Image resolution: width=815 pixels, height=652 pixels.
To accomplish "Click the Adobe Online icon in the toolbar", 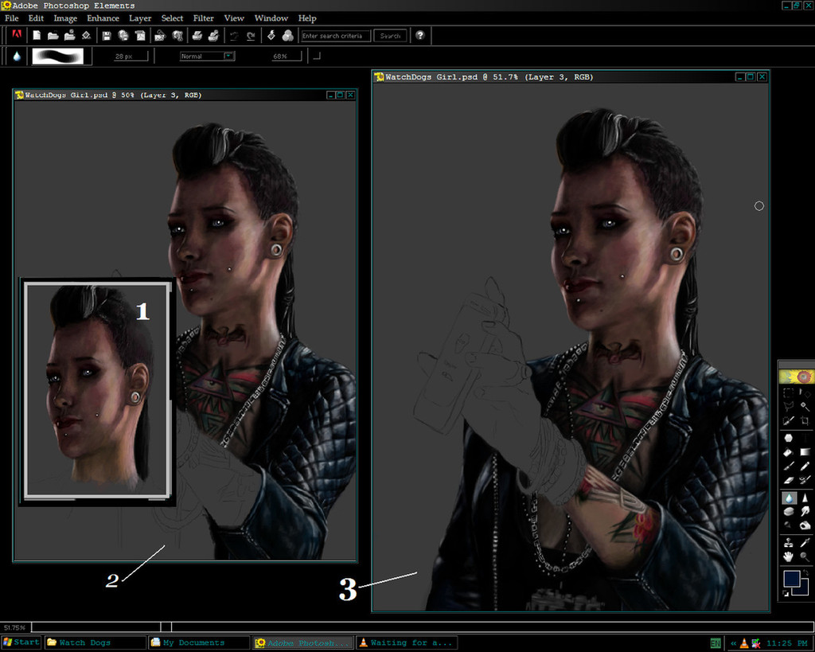I will coord(17,35).
